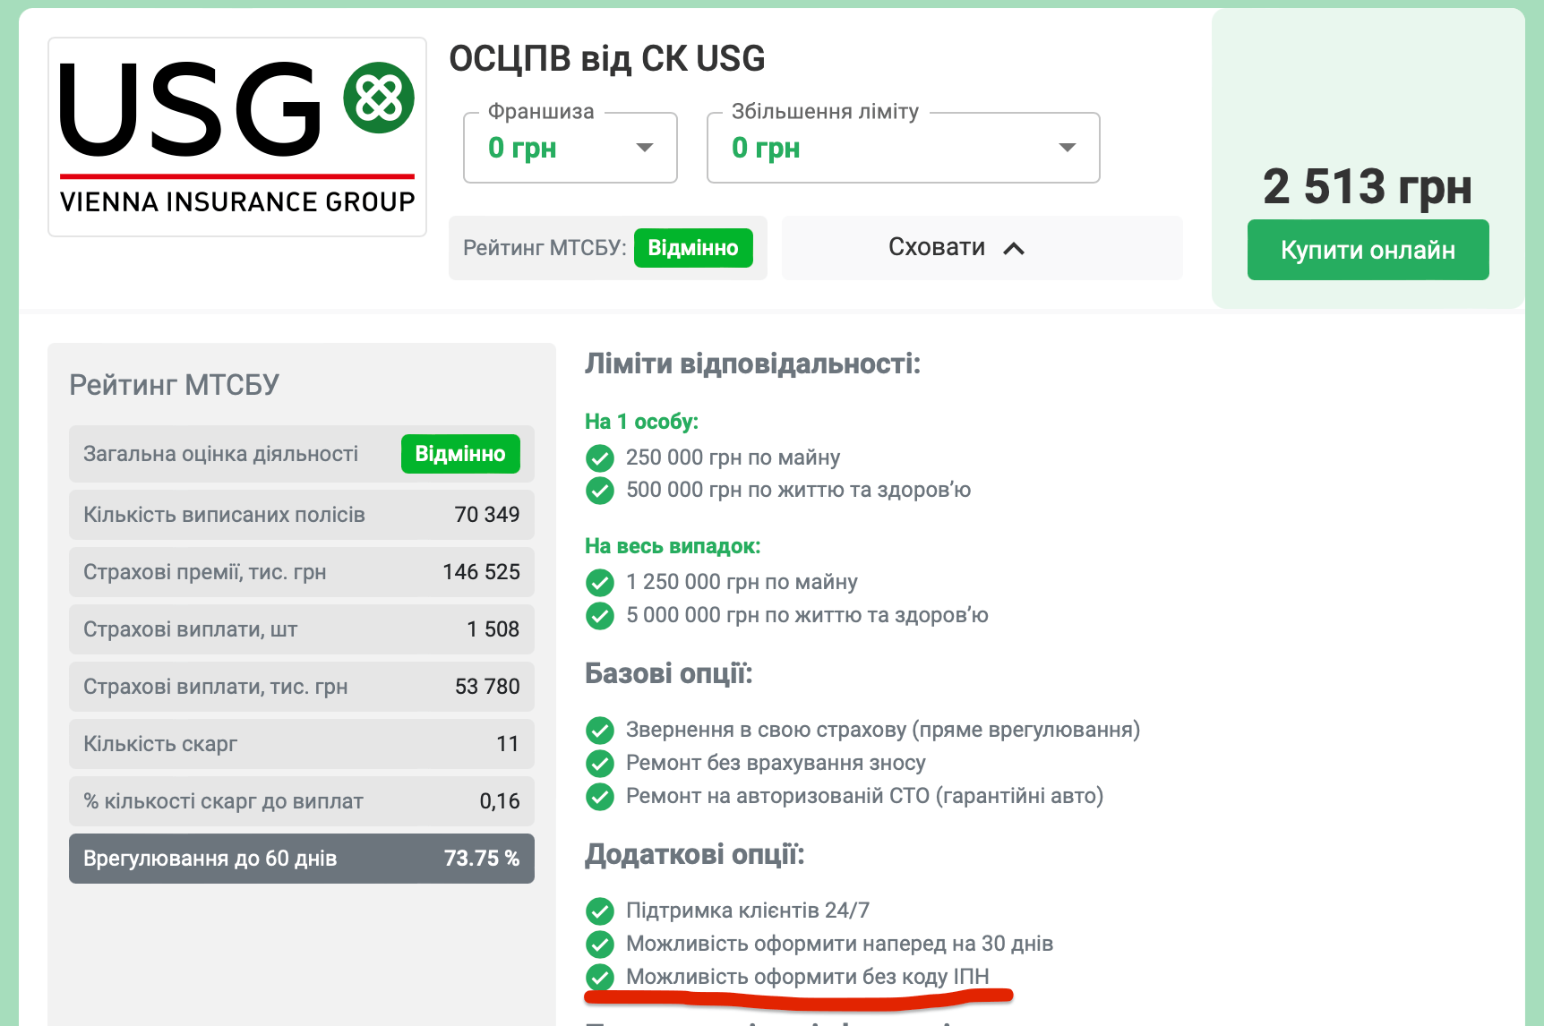
Task: Click checkmark icon beside Звернення в свою страхову
Action: point(600,731)
